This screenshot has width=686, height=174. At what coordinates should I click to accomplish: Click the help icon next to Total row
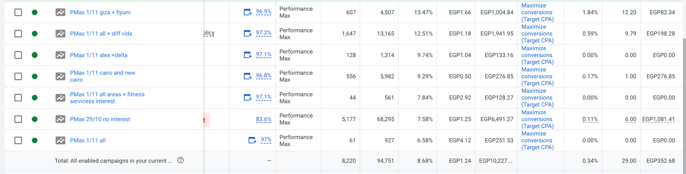[181, 160]
